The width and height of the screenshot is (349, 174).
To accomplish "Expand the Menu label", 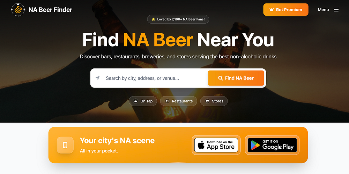I will (323, 10).
